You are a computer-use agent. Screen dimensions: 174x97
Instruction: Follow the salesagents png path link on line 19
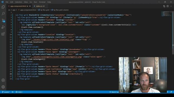[x=56, y=57]
